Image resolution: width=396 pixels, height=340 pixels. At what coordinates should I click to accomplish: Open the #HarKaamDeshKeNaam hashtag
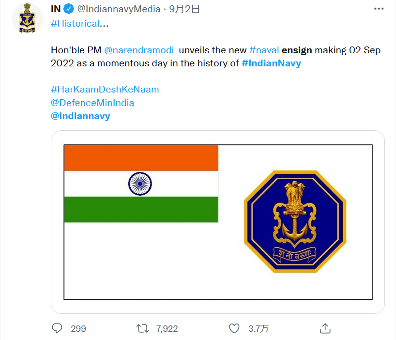point(105,90)
